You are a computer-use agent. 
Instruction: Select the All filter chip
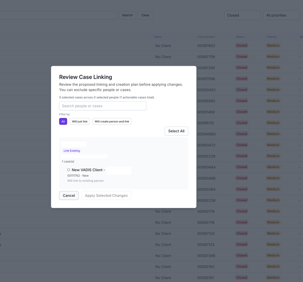tap(63, 121)
